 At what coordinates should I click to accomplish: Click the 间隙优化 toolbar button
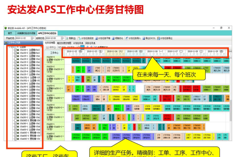click(x=117, y=38)
